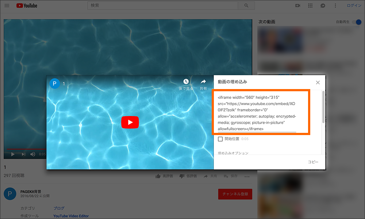Screen dimensions: 365x219
Task: Open the YouTube apps grid icon
Action: [310, 5]
